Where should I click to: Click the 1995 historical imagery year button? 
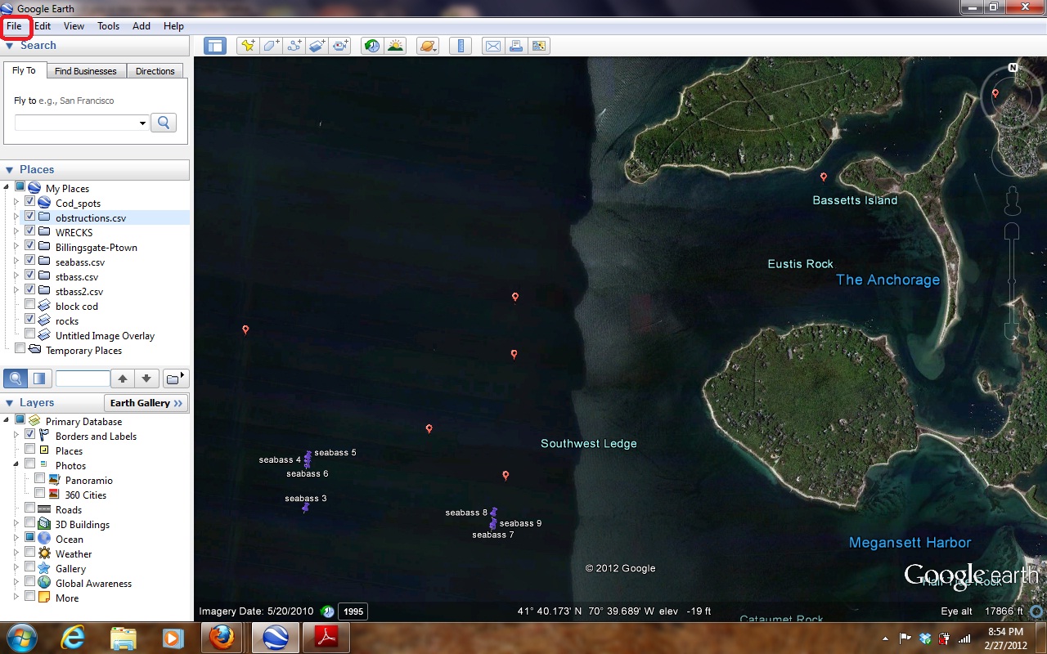click(353, 611)
